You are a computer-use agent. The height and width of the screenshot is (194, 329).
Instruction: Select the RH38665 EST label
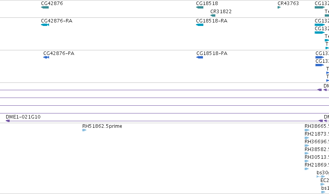pyautogui.click(x=317, y=126)
